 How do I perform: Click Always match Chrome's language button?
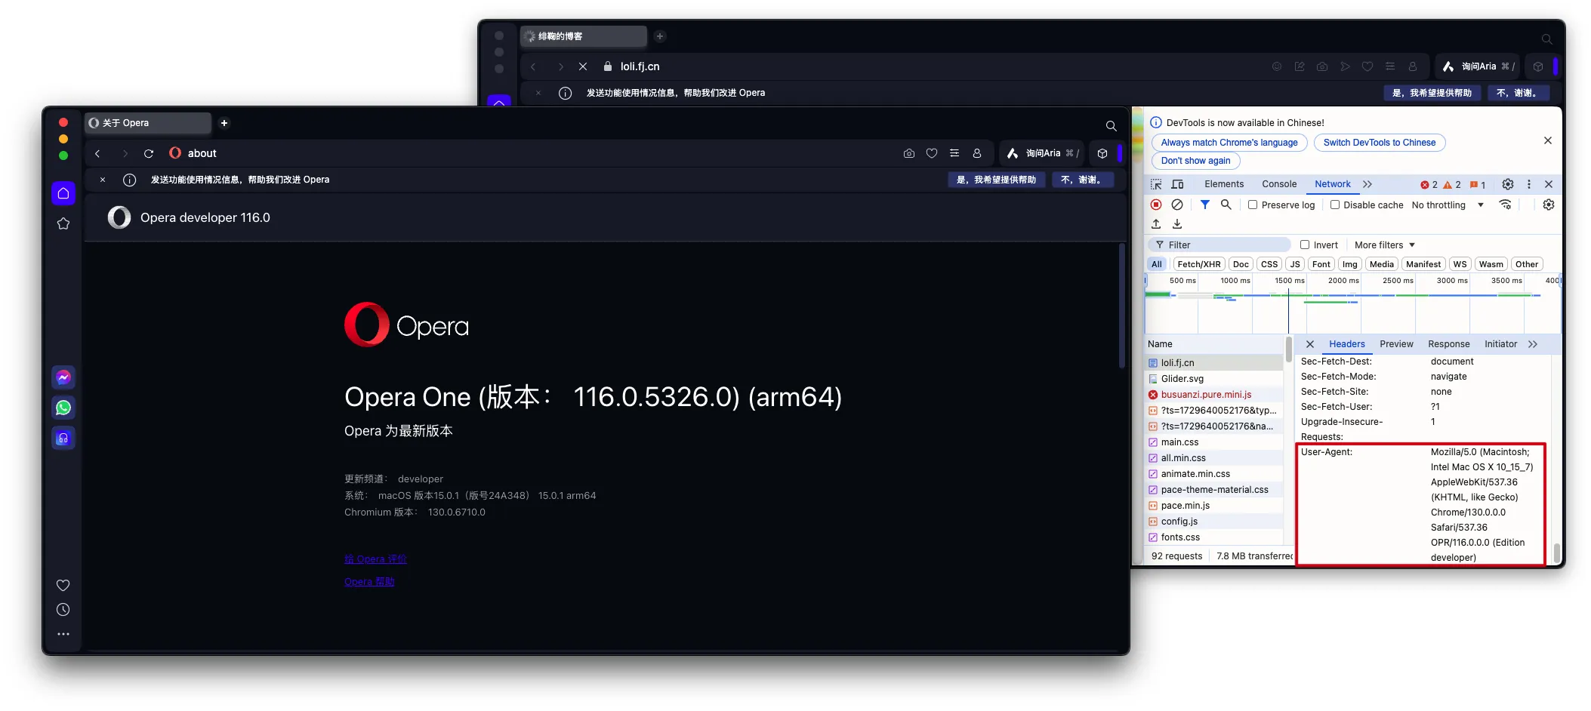pyautogui.click(x=1229, y=143)
